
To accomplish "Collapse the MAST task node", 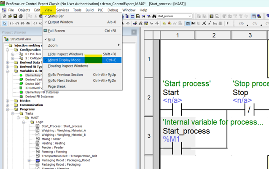I will [x=19, y=118].
